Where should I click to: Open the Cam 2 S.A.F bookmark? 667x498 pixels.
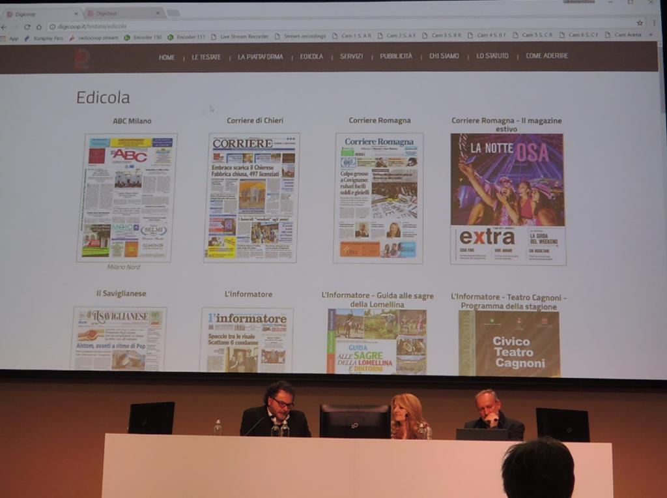click(x=397, y=36)
